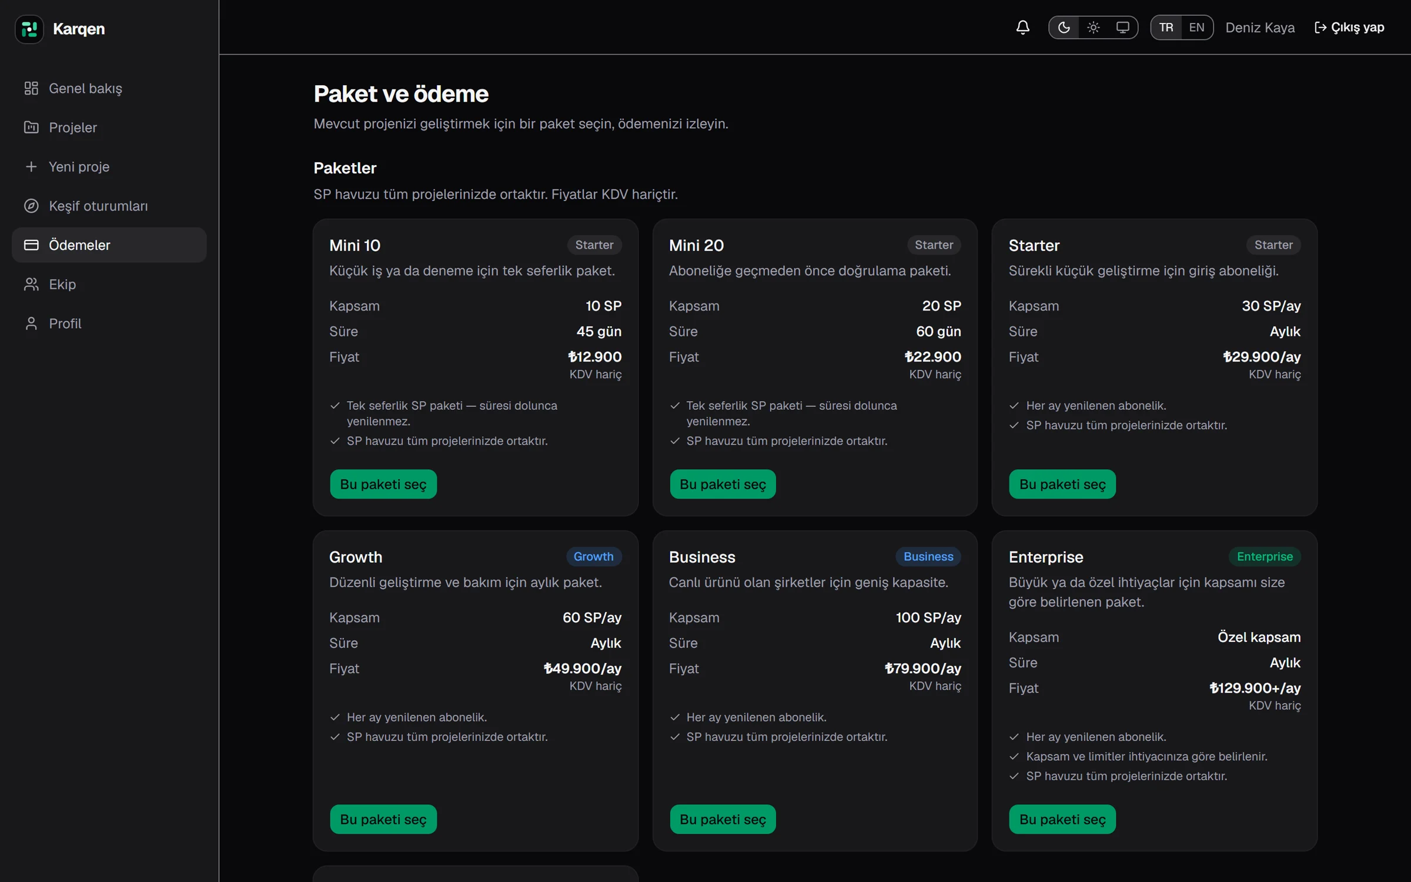
Task: Click the Paketler section heading
Action: coord(345,168)
